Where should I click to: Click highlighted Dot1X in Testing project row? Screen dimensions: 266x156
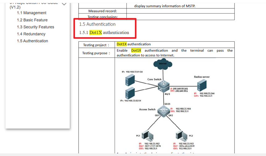click(x=122, y=44)
